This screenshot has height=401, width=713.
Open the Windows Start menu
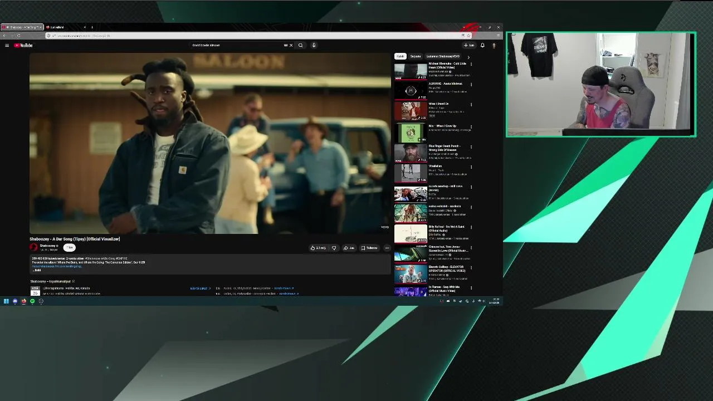pyautogui.click(x=6, y=301)
